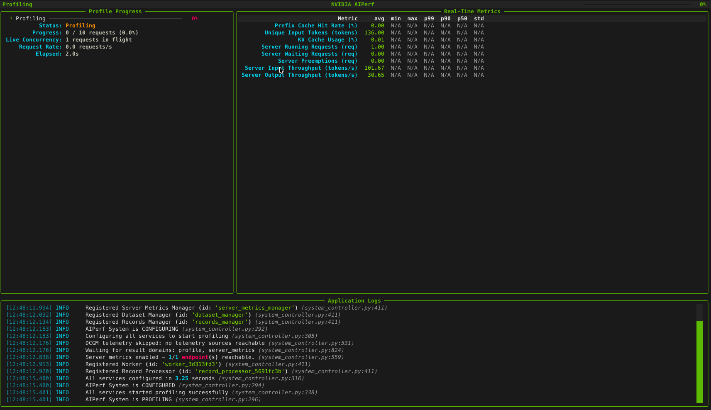
Task: Click "Server Running Requests (req)" metric
Action: click(x=309, y=47)
